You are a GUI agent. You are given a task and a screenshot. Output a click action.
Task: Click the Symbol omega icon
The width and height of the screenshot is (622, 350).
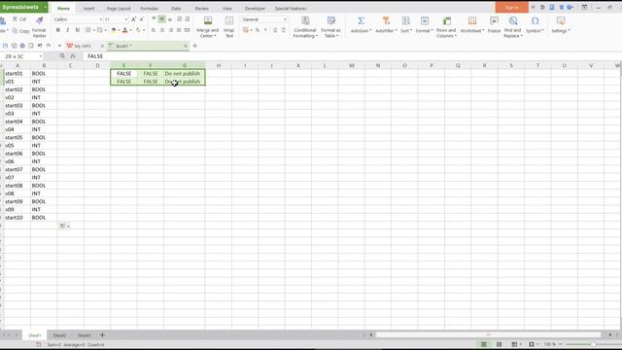coord(536,21)
